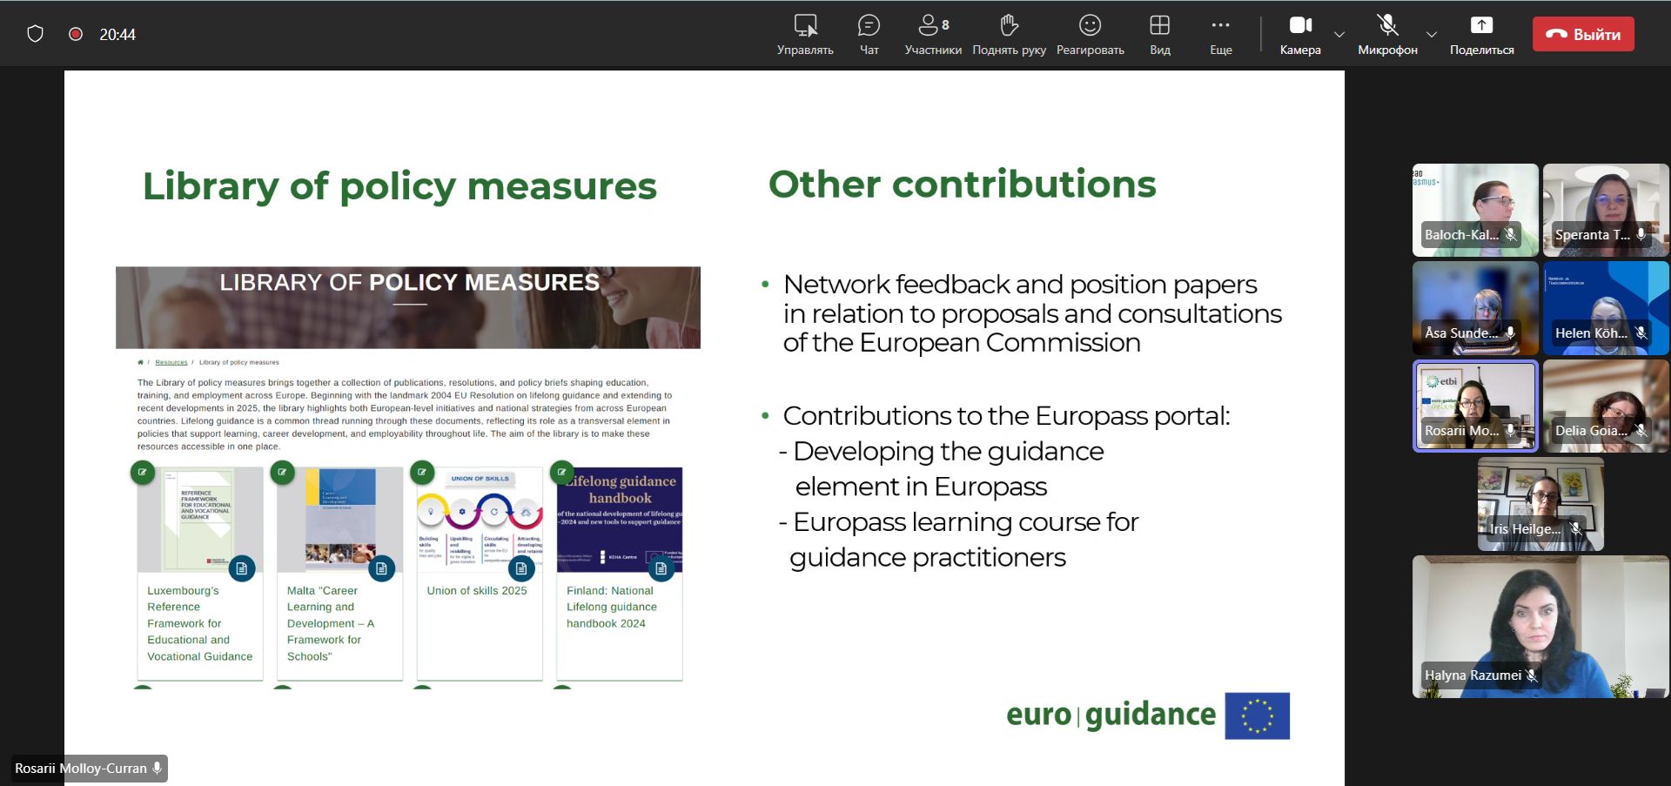Expand the camera options arrow
The image size is (1671, 786).
click(1339, 35)
